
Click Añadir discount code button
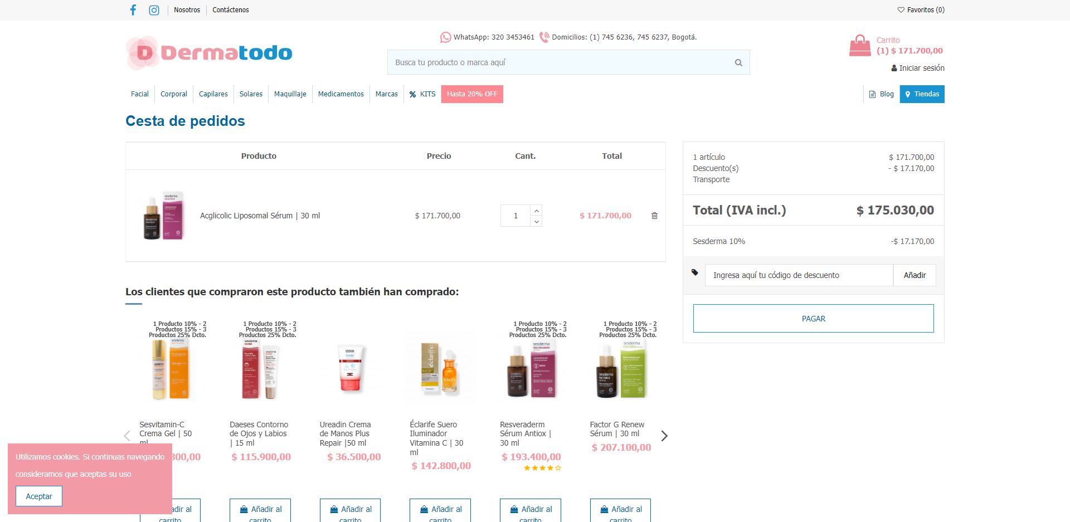[915, 275]
